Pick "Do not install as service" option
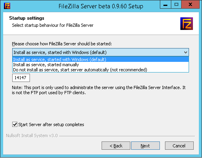This screenshot has width=202, height=158. point(100,70)
